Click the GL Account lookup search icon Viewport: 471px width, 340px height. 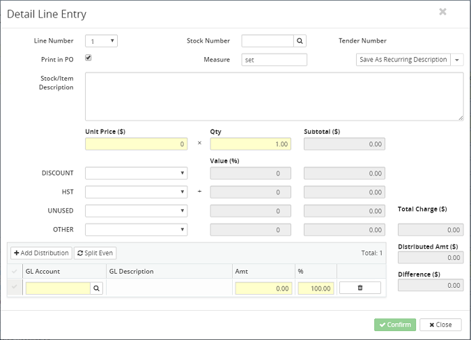(x=96, y=288)
